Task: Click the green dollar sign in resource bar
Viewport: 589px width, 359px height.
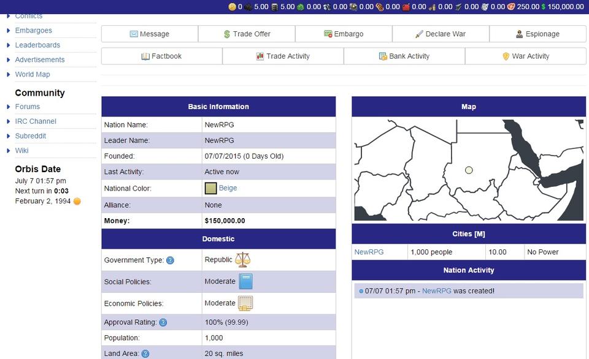Action: coord(543,7)
